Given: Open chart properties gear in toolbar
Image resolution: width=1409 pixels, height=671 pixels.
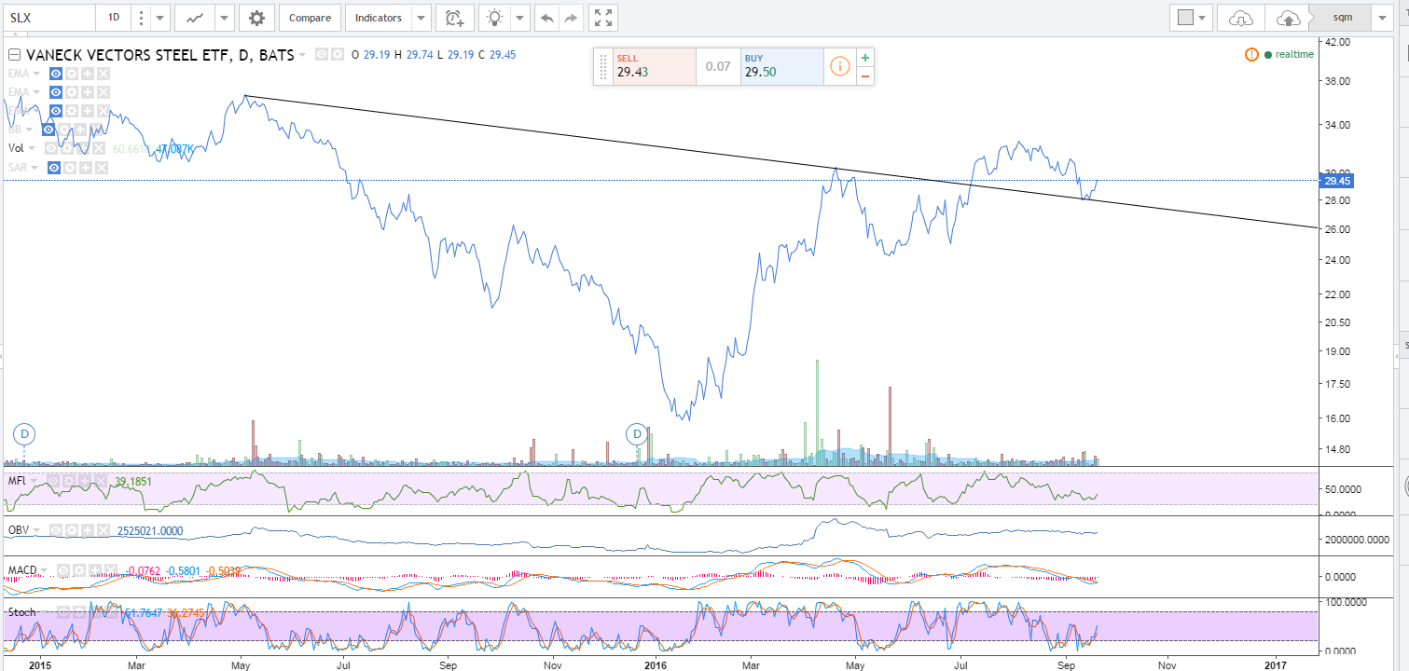Looking at the screenshot, I should pos(256,18).
